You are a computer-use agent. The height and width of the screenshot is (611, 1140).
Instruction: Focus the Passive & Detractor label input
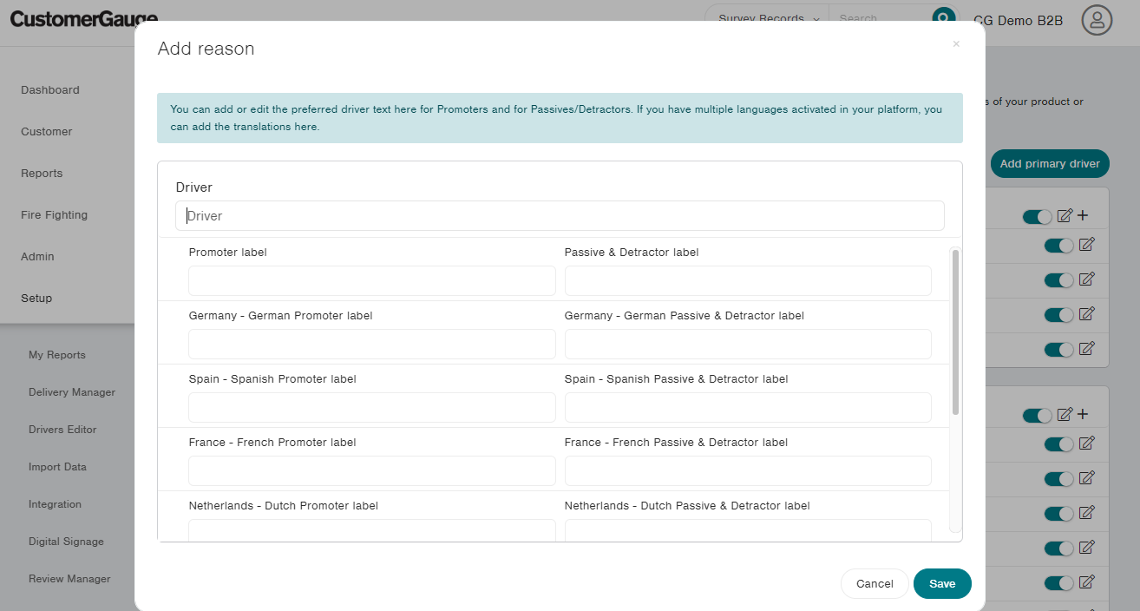(x=748, y=281)
